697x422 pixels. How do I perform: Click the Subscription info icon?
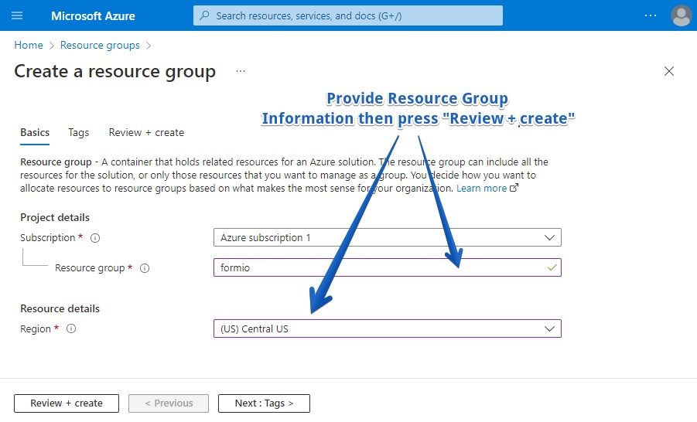[95, 238]
